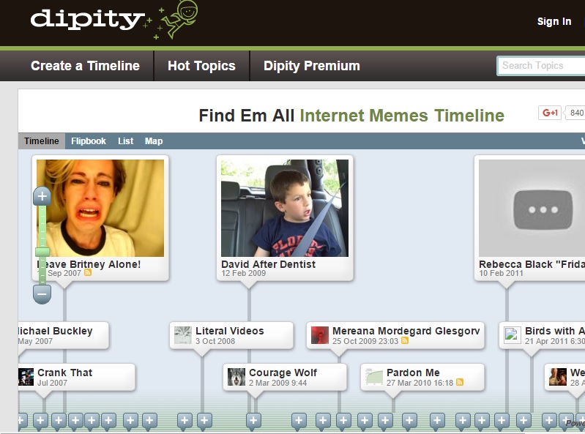Click the zoom out minus button
Viewport: 585px width, 434px height.
[42, 293]
